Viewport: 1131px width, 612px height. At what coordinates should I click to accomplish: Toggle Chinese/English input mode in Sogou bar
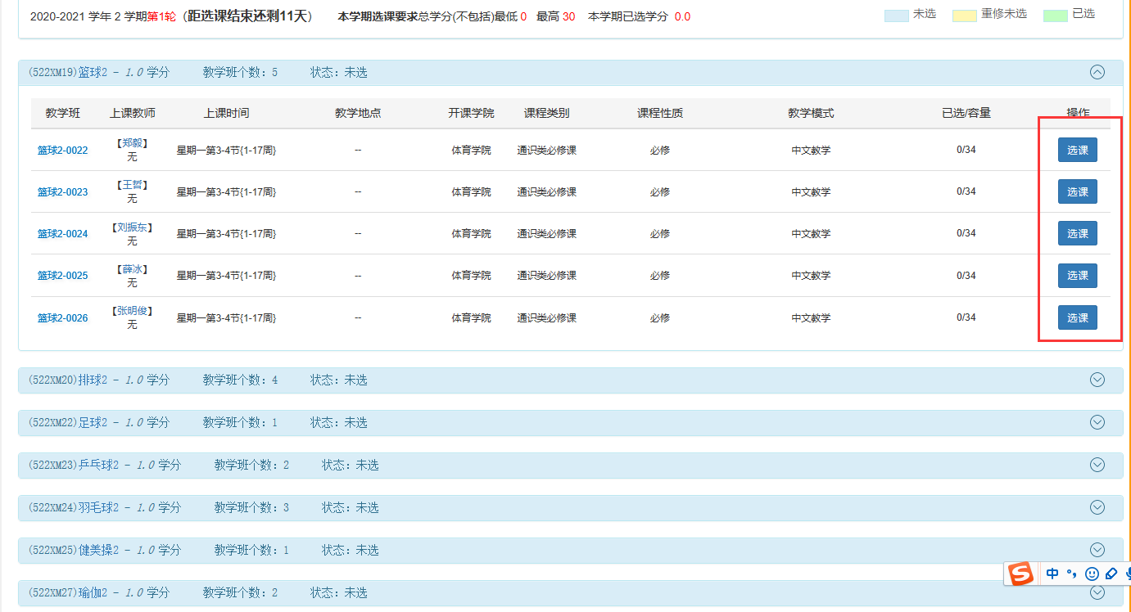(1052, 574)
